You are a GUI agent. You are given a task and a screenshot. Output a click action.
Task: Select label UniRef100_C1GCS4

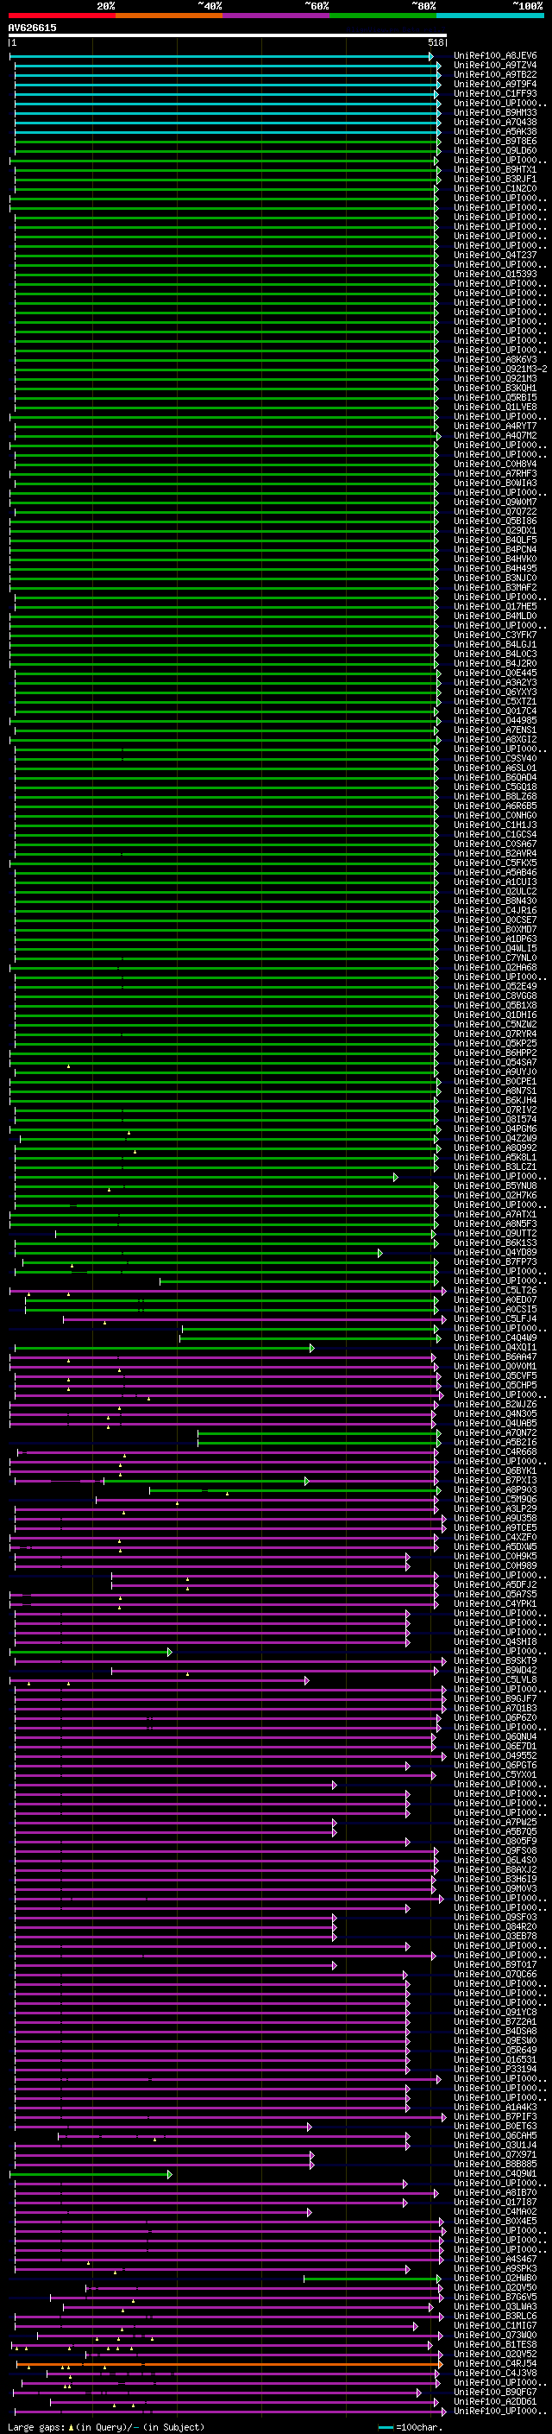tap(495, 834)
